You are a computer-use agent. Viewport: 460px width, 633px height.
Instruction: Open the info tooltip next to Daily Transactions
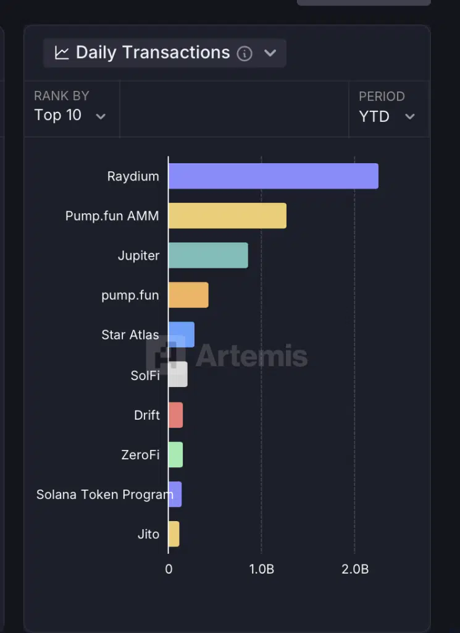pos(245,53)
